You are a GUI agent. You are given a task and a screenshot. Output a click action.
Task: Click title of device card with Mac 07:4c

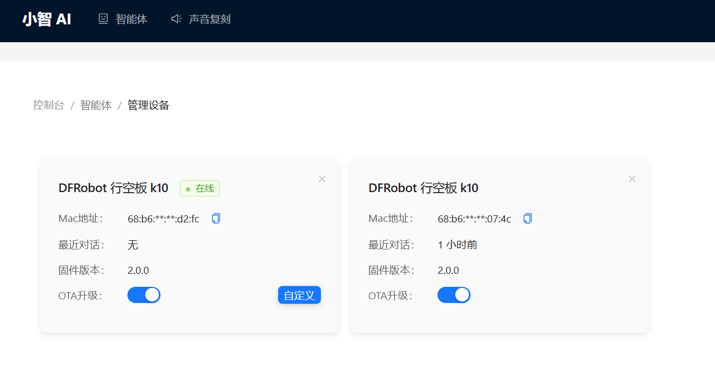pos(423,188)
